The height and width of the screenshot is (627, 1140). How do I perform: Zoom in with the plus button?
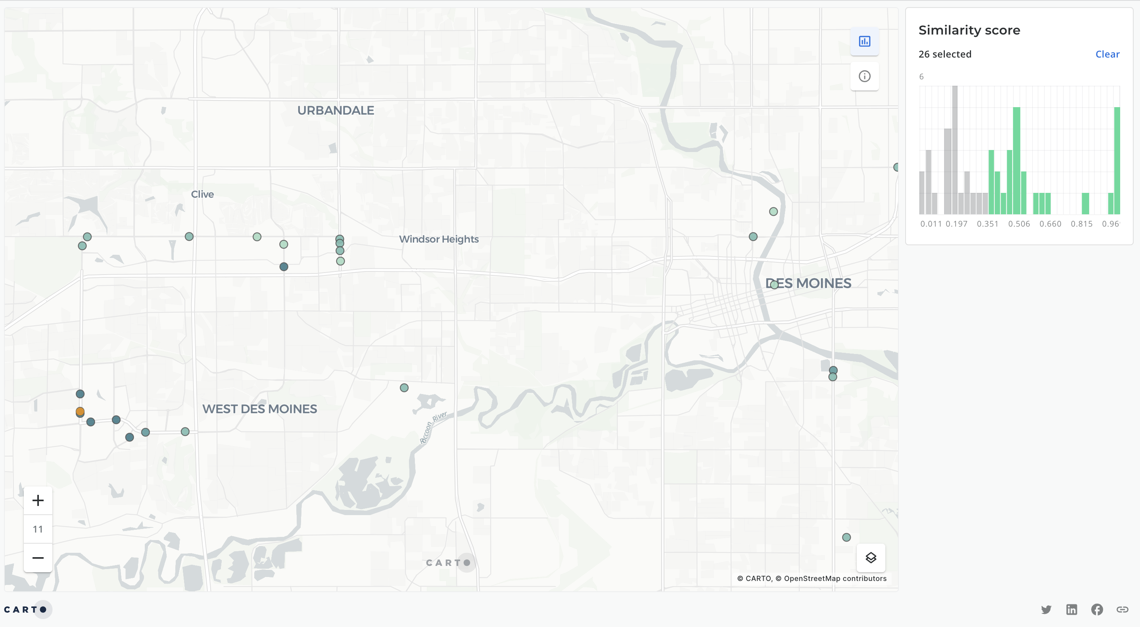coord(38,500)
